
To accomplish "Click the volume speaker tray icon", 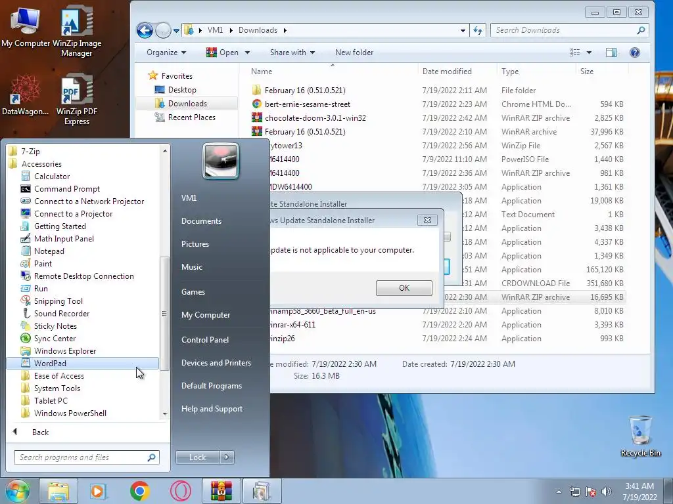I will point(606,491).
